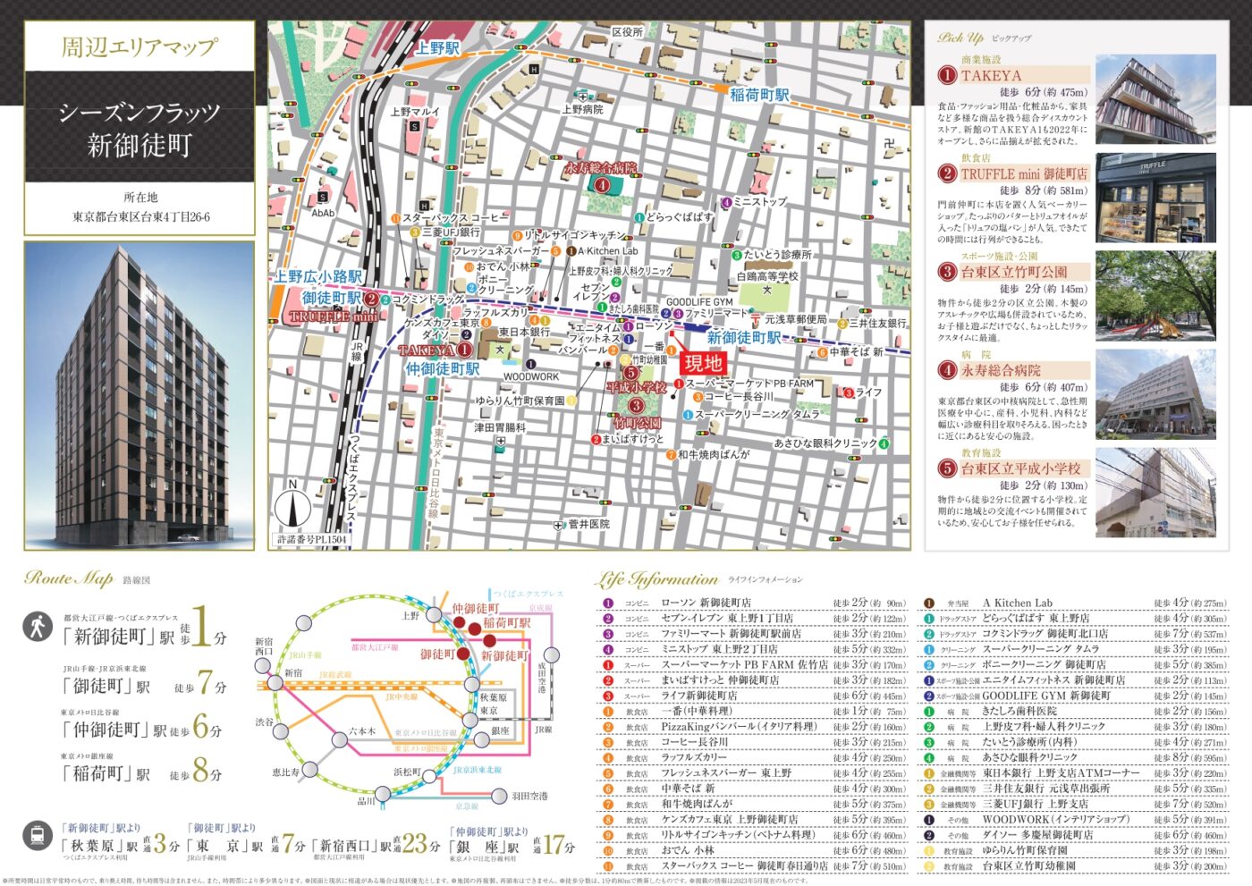Viewport: 1252px width, 886px height.
Task: Click the numbered circle in the A Kitchen Lab list row
Action: point(929,603)
